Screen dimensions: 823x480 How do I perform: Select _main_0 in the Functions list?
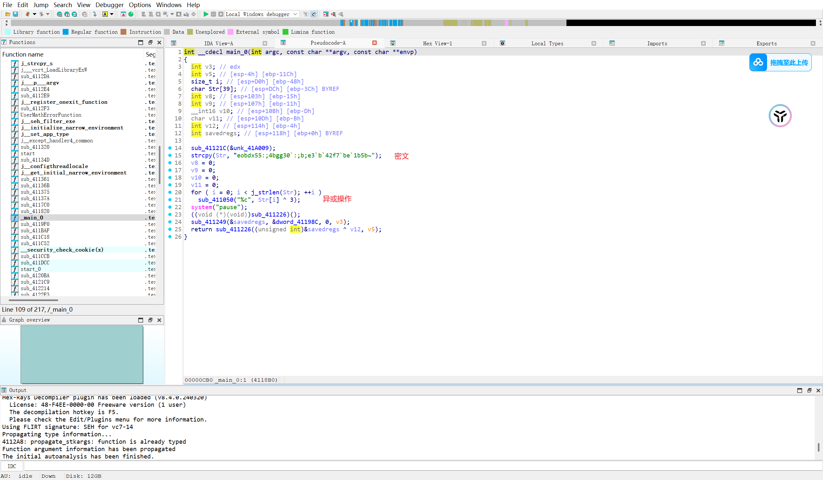pos(32,218)
